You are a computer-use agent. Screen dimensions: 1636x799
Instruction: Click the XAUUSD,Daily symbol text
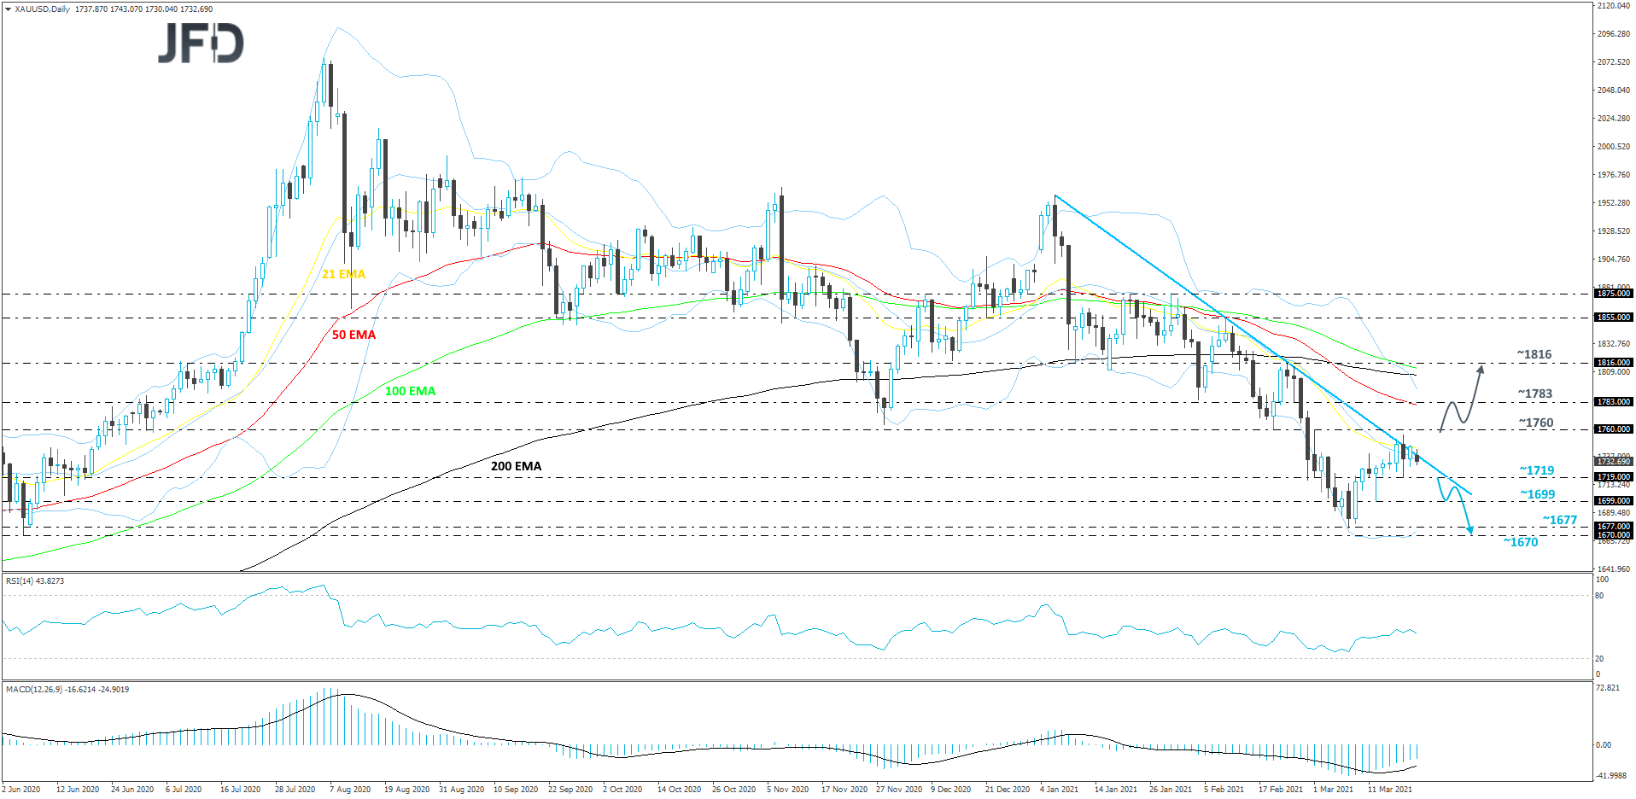(x=43, y=9)
